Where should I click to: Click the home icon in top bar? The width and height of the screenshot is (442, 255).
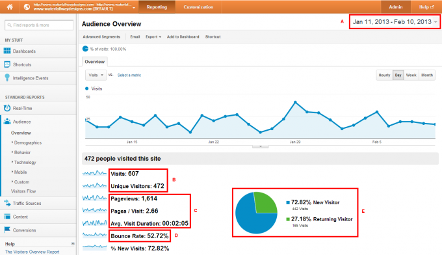point(10,7)
